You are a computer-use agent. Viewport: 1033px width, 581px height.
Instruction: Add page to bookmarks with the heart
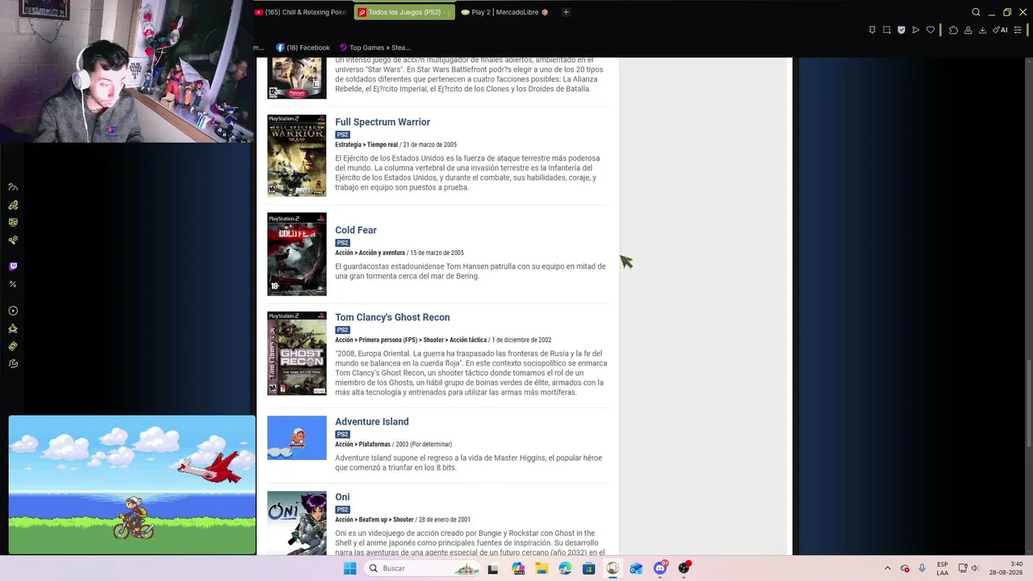931,30
